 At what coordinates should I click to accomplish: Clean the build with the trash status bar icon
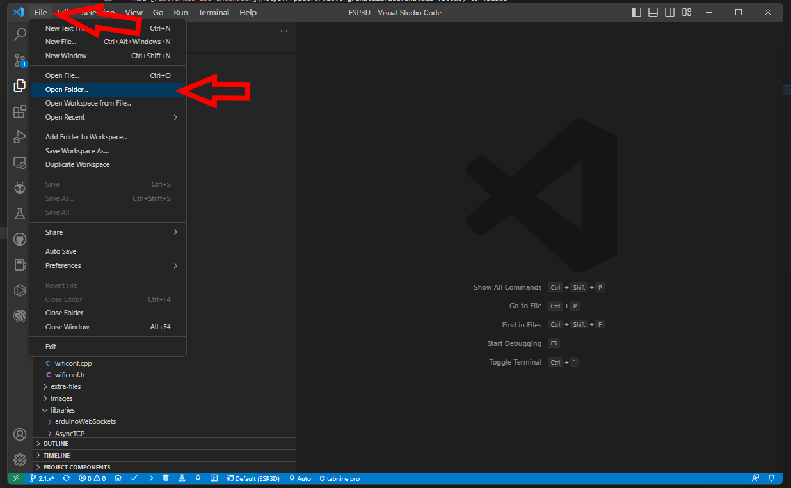coord(166,478)
